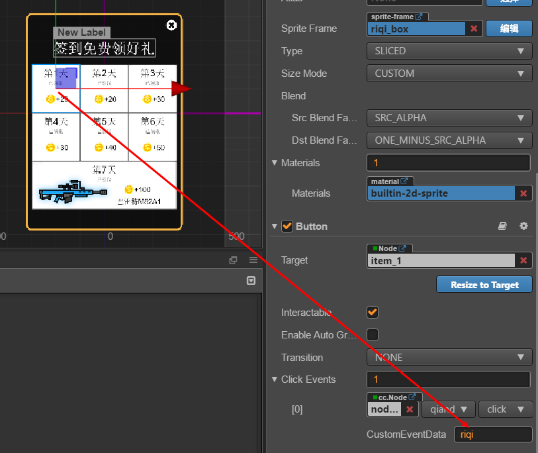The width and height of the screenshot is (538, 453).
Task: Enable the Enable Auto Gray Effect checkbox
Action: point(373,334)
